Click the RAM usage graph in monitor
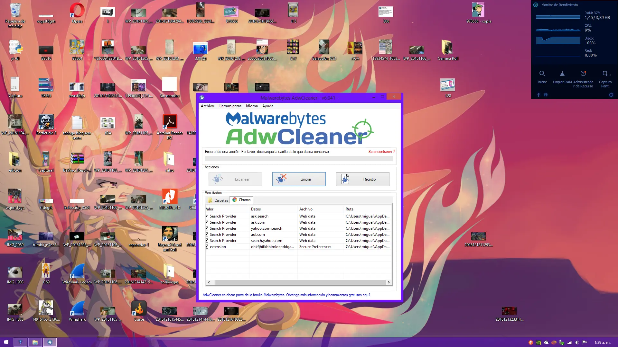The height and width of the screenshot is (347, 618). pyautogui.click(x=558, y=17)
